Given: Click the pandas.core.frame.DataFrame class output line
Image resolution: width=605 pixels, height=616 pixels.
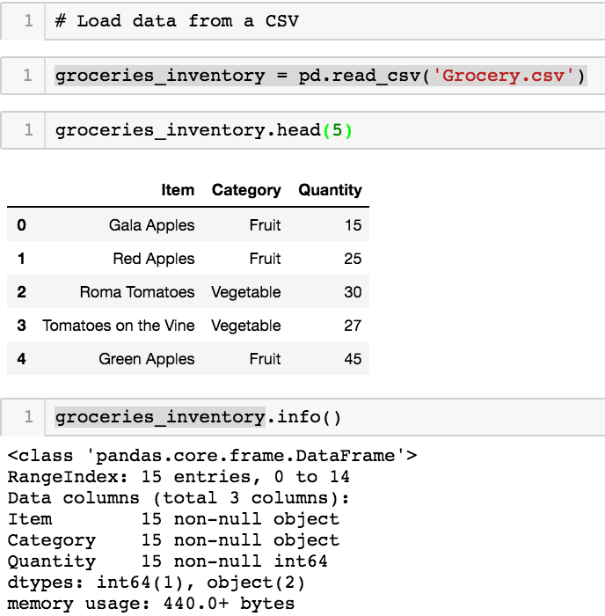Looking at the screenshot, I should click(212, 456).
